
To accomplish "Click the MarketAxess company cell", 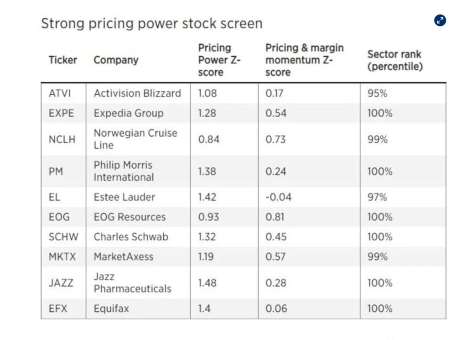I will point(124,257).
